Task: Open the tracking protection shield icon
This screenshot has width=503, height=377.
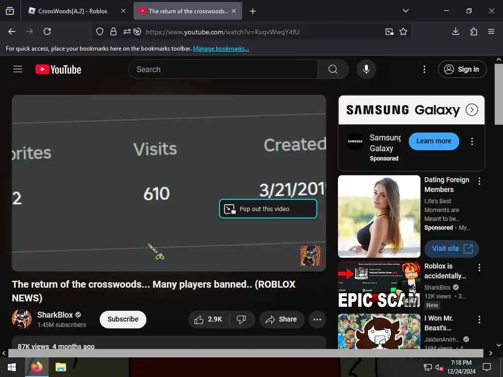Action: point(100,31)
